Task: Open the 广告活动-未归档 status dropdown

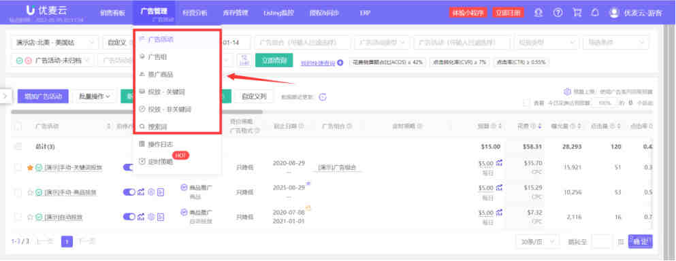Action: [x=52, y=60]
